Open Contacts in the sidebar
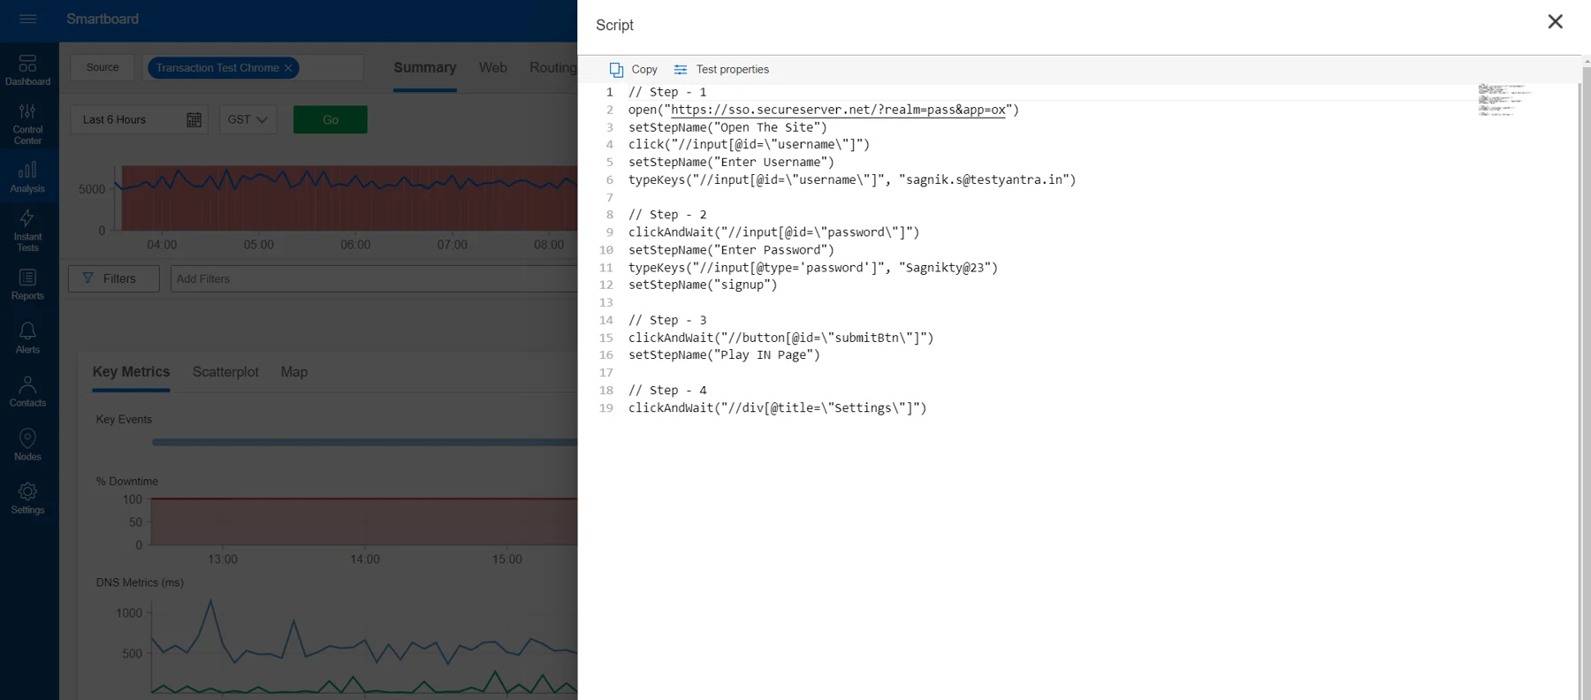1591x700 pixels. tap(27, 392)
